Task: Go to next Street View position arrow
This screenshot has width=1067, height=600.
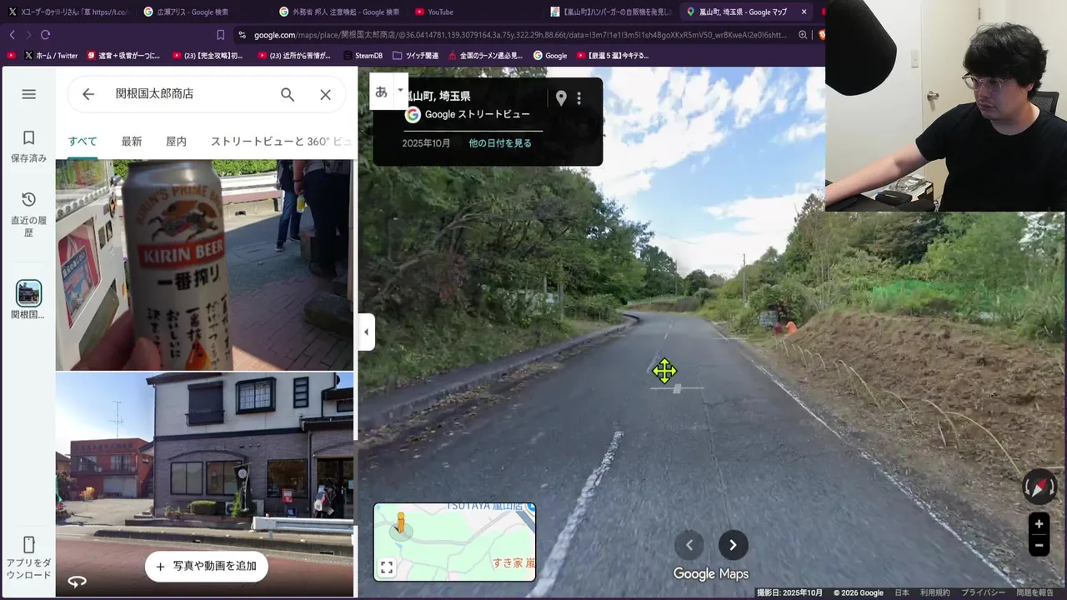Action: click(x=733, y=545)
